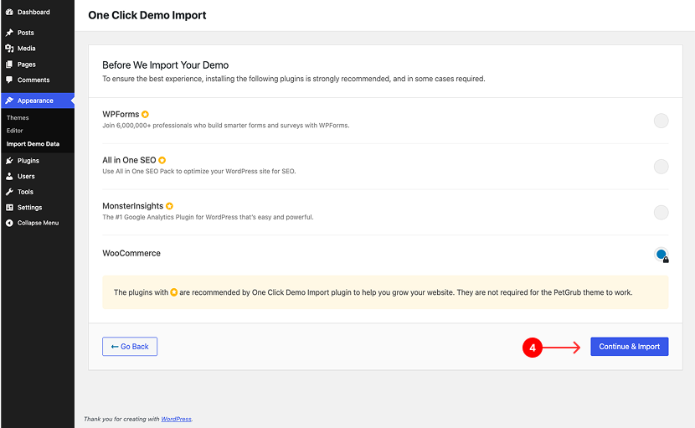Click the Settings sliders icon

[x=9, y=208]
